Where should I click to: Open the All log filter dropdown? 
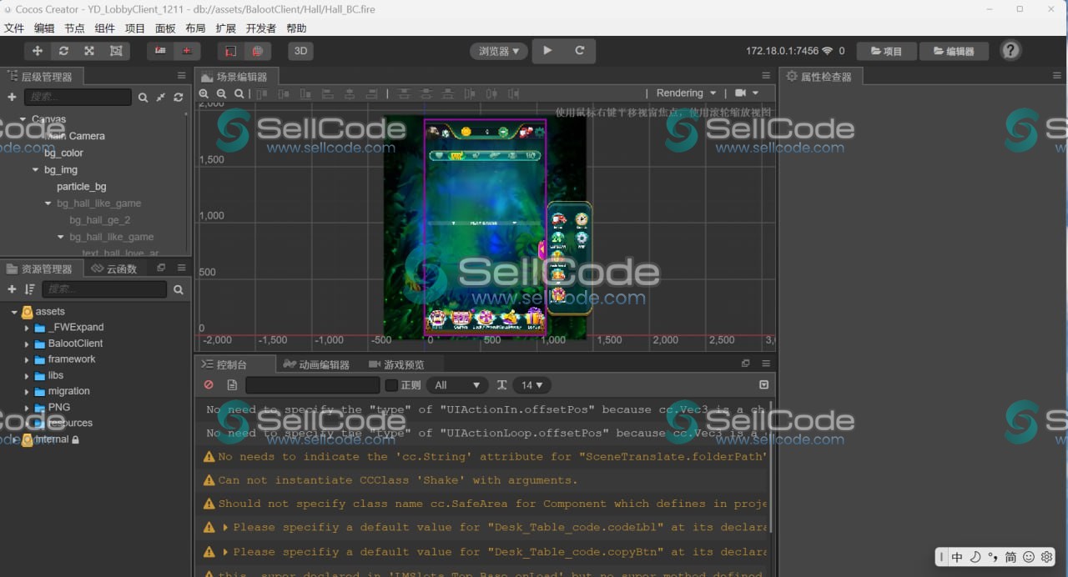pyautogui.click(x=456, y=384)
